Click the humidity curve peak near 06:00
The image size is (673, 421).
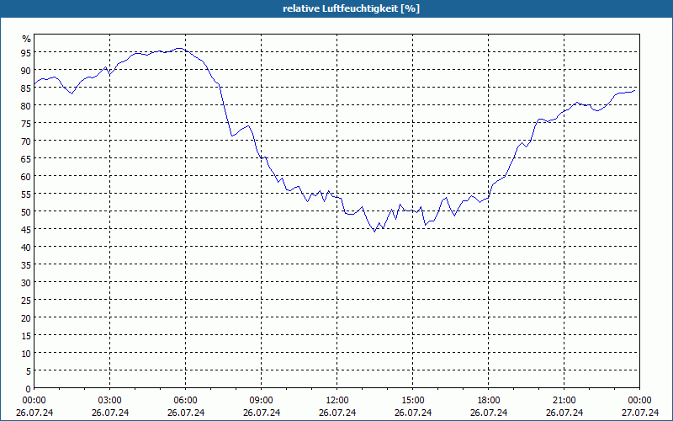[x=179, y=49]
